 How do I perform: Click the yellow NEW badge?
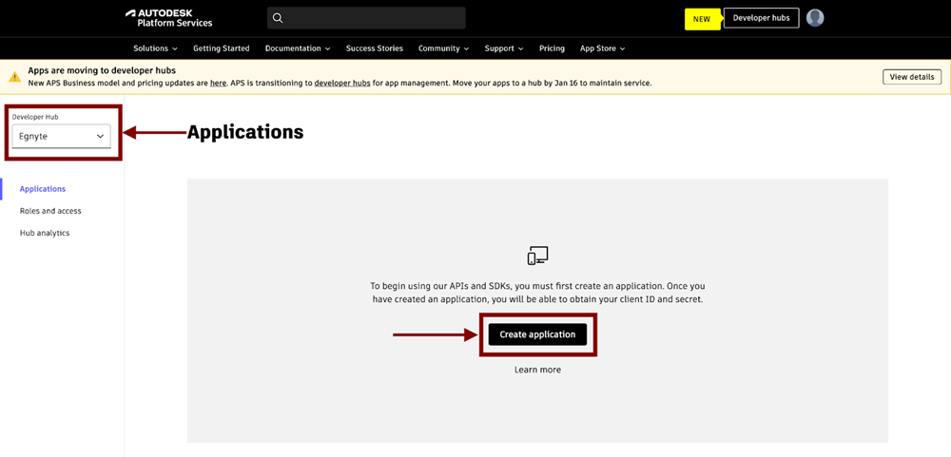point(702,19)
